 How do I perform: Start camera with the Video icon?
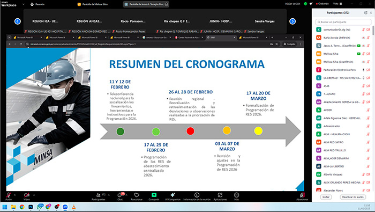point(27,195)
